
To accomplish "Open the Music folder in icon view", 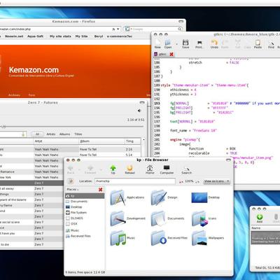I will coord(118,238).
